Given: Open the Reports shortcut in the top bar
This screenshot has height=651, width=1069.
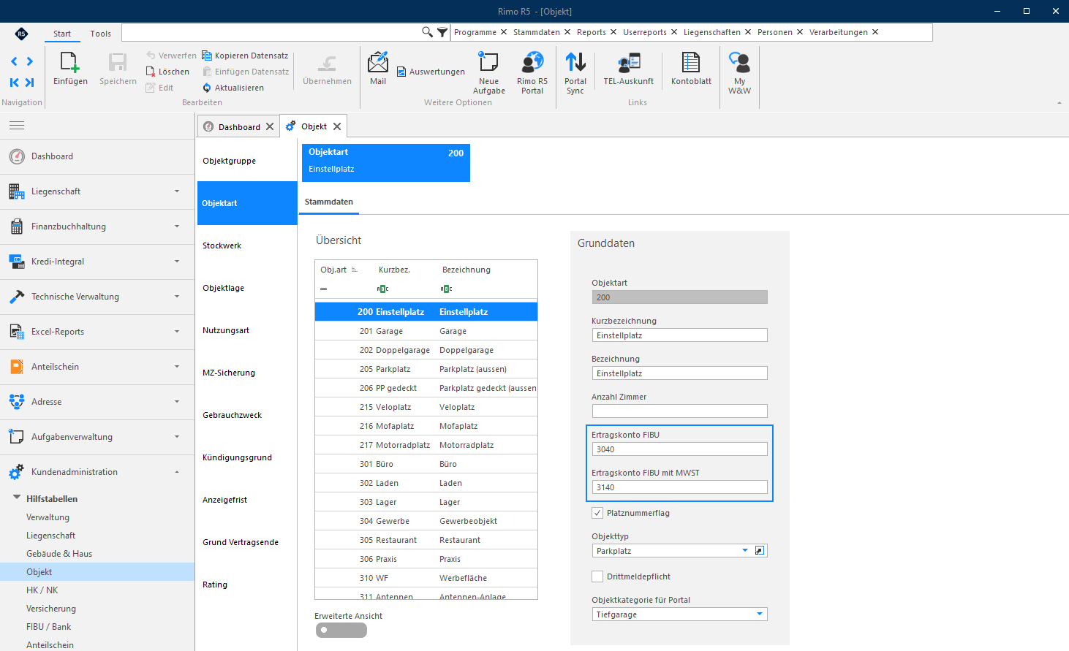Looking at the screenshot, I should coord(592,32).
